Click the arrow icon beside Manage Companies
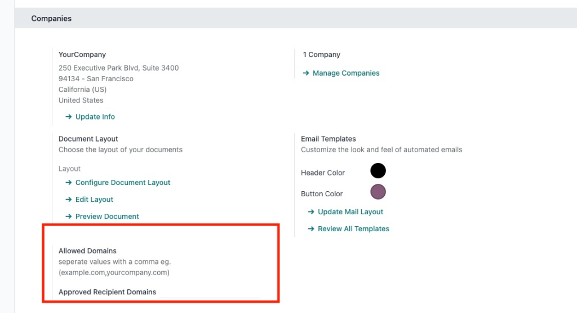Viewport: 577px width, 313px height. point(306,73)
